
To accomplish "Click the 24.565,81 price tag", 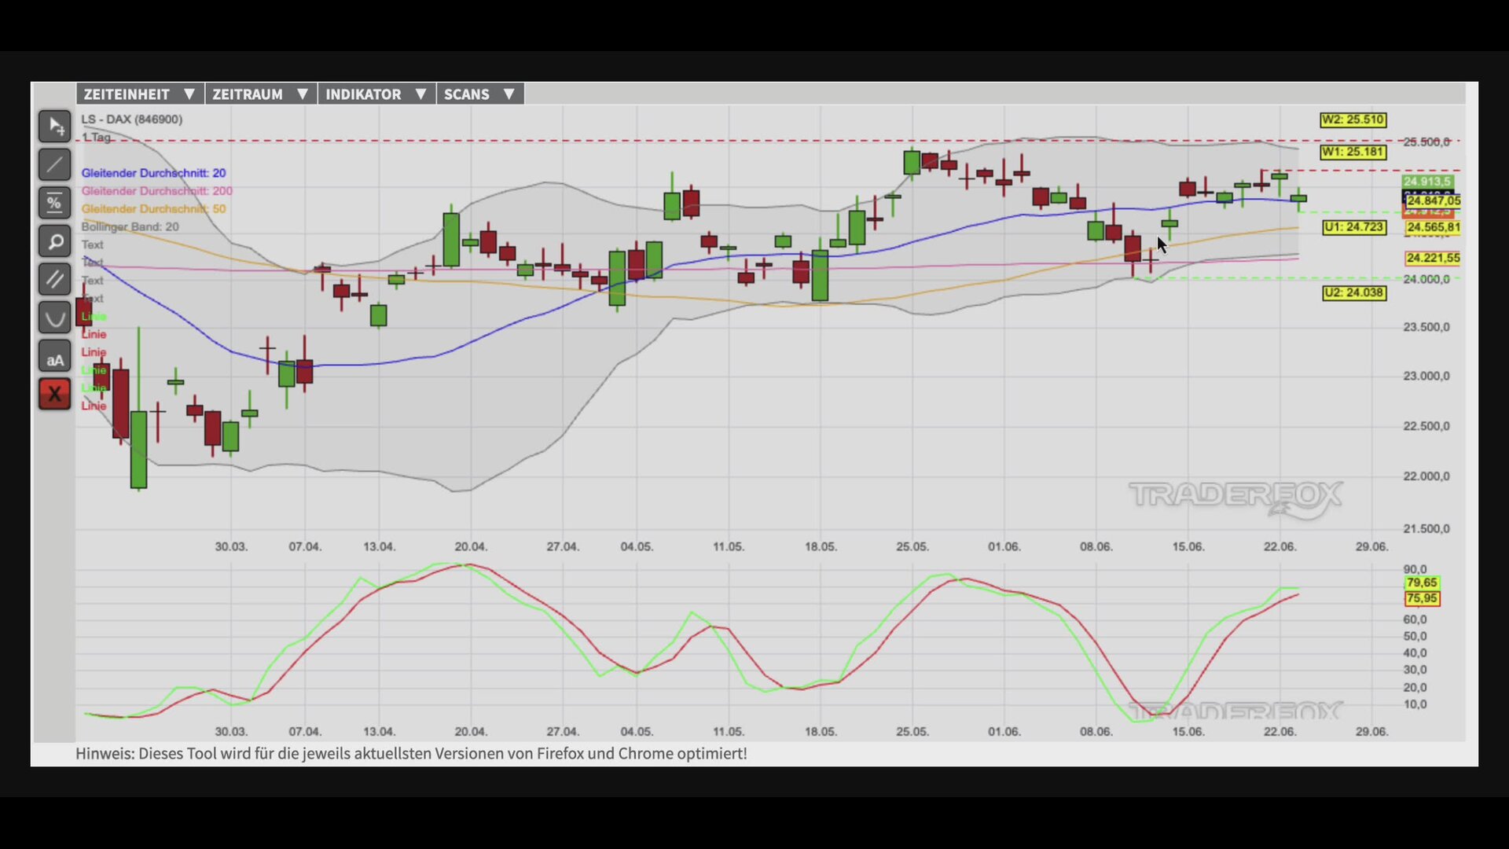I will coord(1434,228).
